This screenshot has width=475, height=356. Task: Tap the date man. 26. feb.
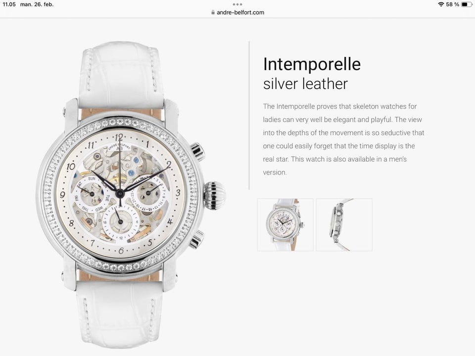pyautogui.click(x=37, y=4)
